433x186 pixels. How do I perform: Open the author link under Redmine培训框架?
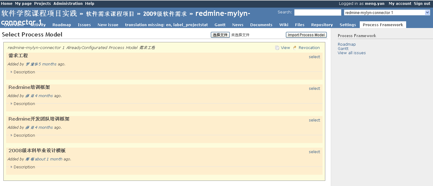point(30,96)
